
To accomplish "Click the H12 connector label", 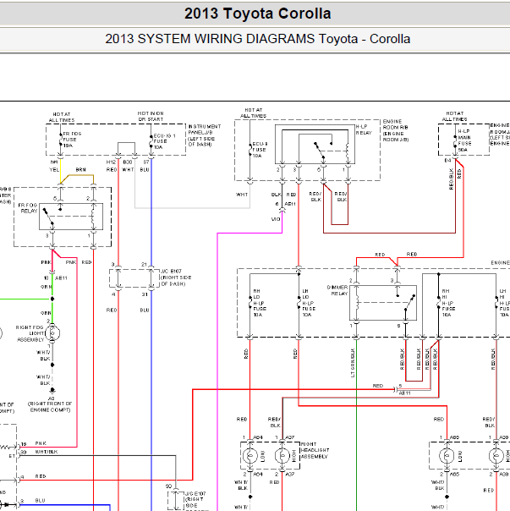I will [x=111, y=162].
